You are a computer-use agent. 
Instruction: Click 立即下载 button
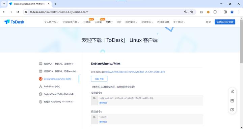[x=99, y=79]
